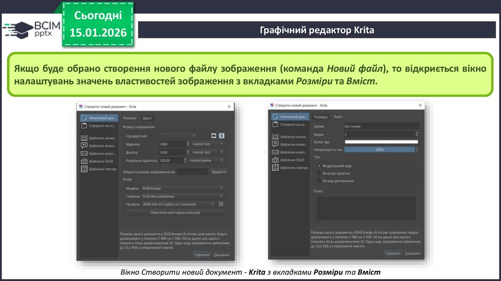Open Шаблони комік... in the dialog showing Ширина
Viewport: 501px width, 281px height.
tap(99, 146)
